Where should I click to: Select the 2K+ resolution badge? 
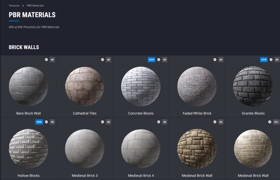click(x=276, y=122)
